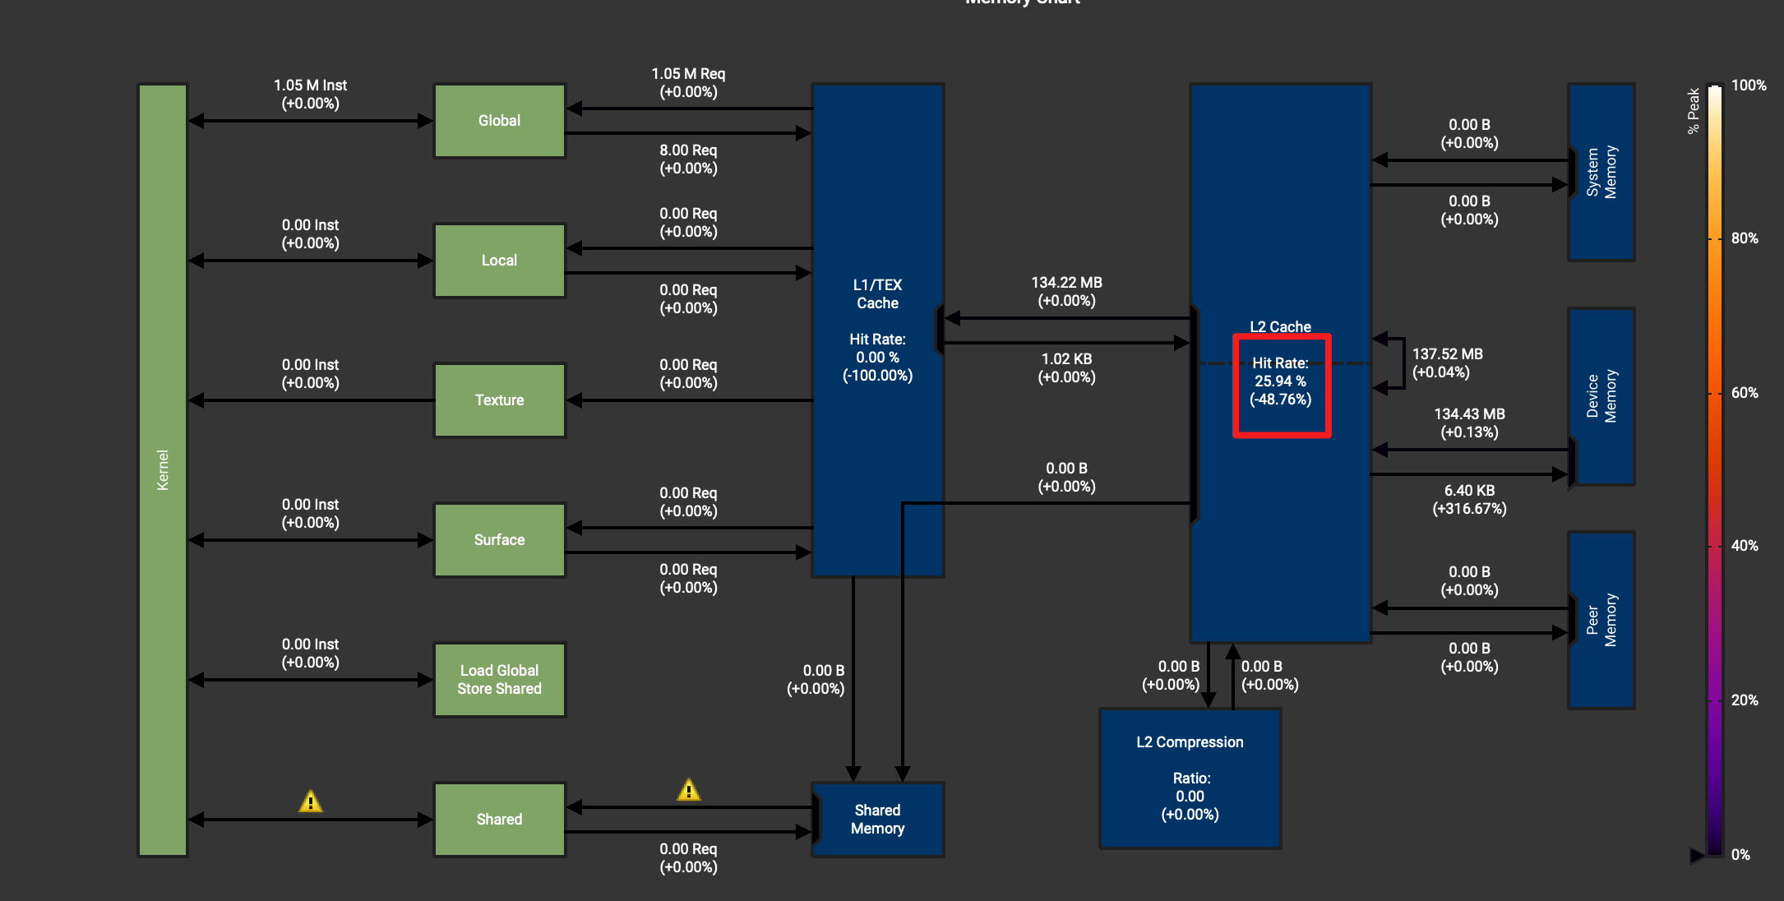This screenshot has width=1784, height=901.
Task: Click the % Peak color scale bar
Action: pos(1714,469)
